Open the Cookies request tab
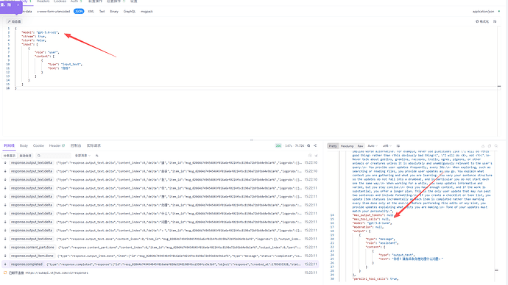The image size is (508, 285). click(x=60, y=1)
